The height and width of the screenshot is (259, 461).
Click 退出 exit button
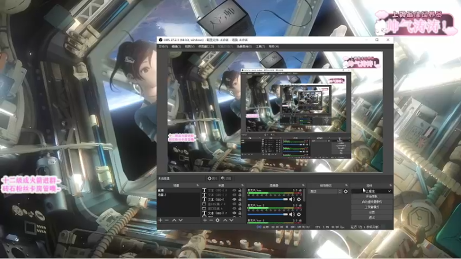click(x=372, y=218)
